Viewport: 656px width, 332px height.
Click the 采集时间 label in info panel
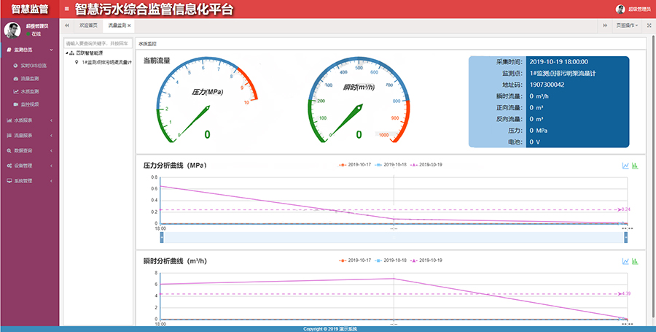(509, 62)
